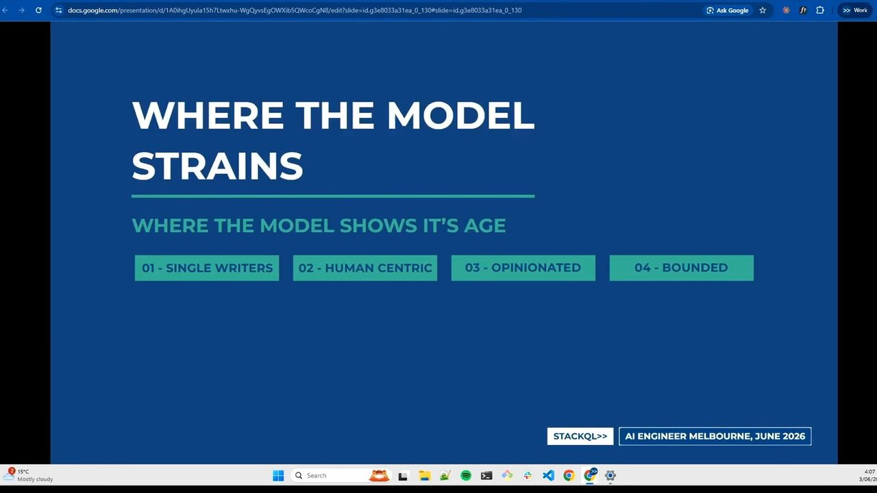Viewport: 877px width, 493px height.
Task: Select the 01 - Single Writers box
Action: point(207,268)
